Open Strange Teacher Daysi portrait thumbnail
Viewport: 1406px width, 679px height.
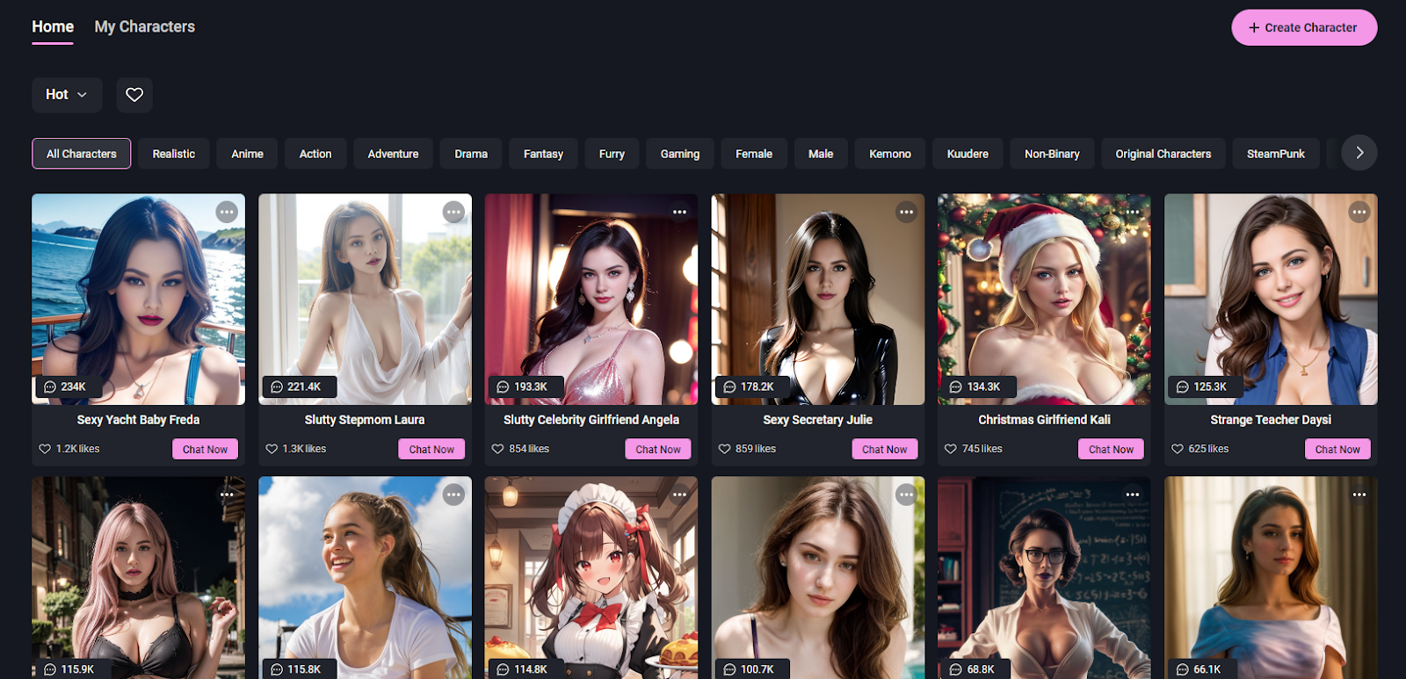tap(1271, 299)
